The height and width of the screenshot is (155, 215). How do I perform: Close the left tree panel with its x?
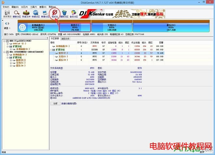tap(47, 38)
